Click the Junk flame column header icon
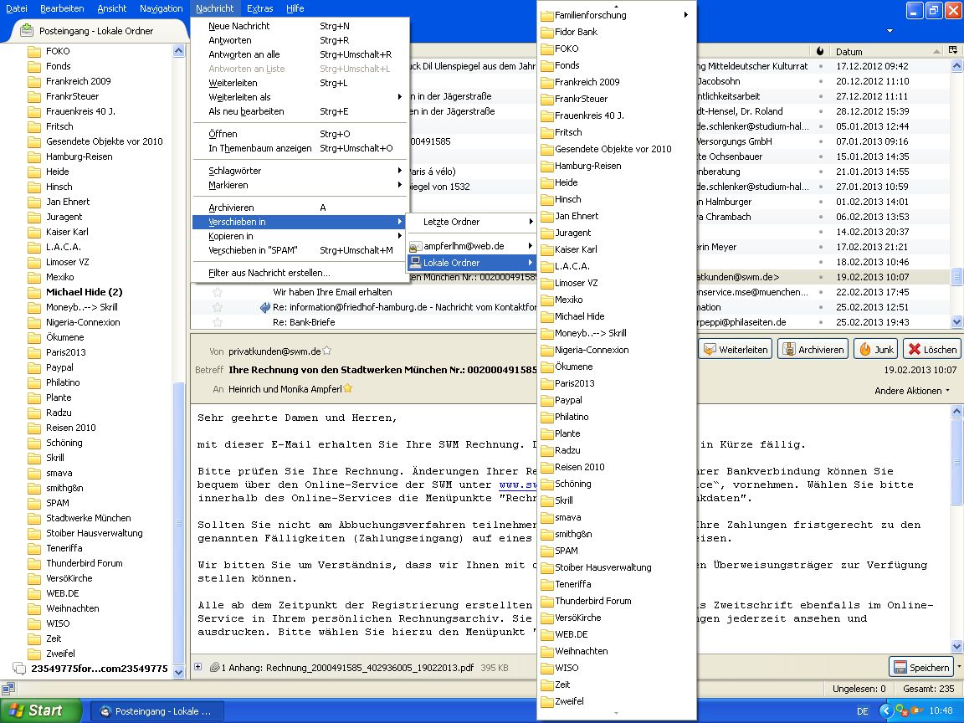Viewport: 964px width, 723px height. coord(820,51)
